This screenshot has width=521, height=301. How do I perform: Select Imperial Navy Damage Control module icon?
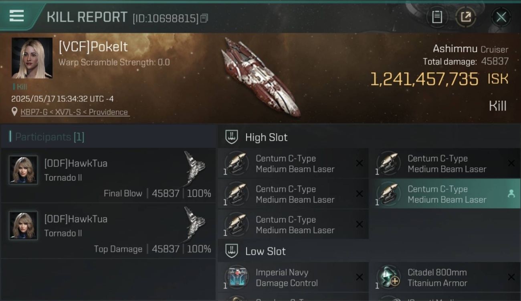(236, 277)
